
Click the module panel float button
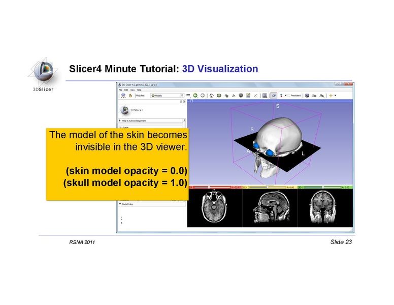[x=181, y=102]
